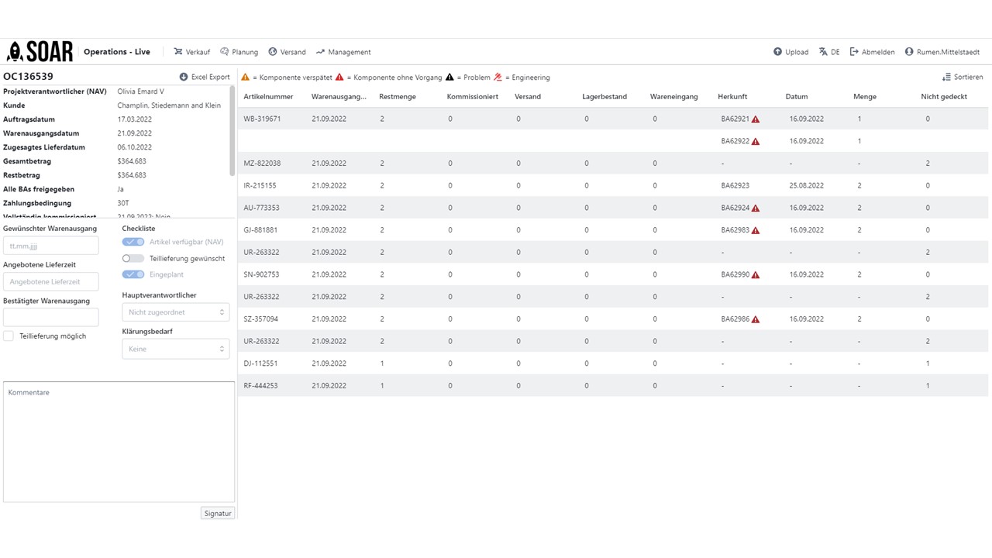Image resolution: width=992 pixels, height=558 pixels.
Task: Click the Excel Export download icon
Action: (184, 77)
